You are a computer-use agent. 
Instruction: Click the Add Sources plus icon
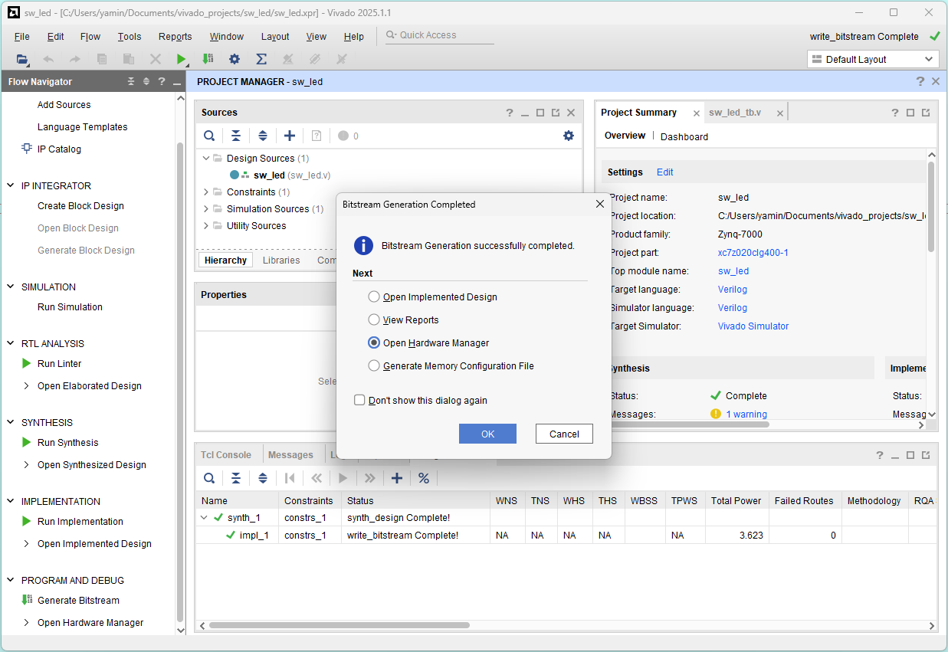(289, 136)
